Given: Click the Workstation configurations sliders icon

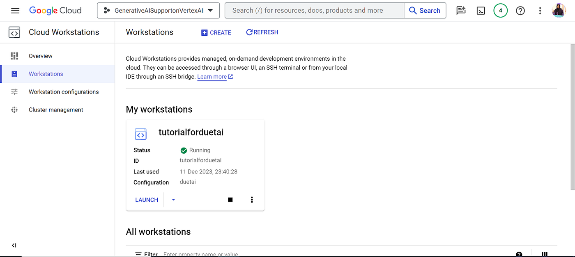Looking at the screenshot, I should (14, 92).
